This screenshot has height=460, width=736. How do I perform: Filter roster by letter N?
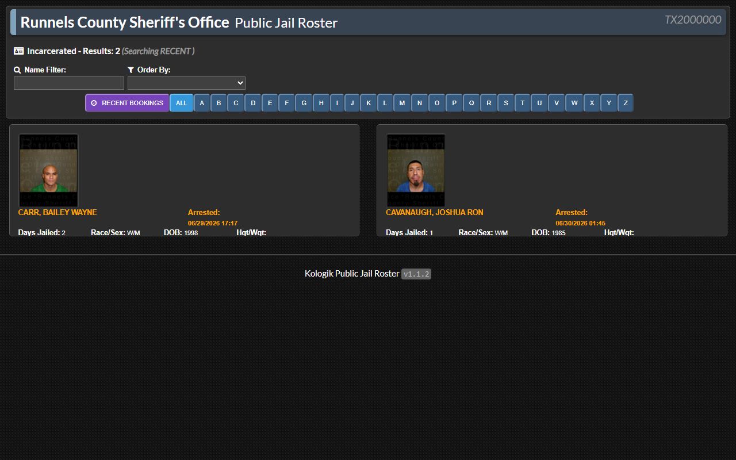click(x=420, y=103)
